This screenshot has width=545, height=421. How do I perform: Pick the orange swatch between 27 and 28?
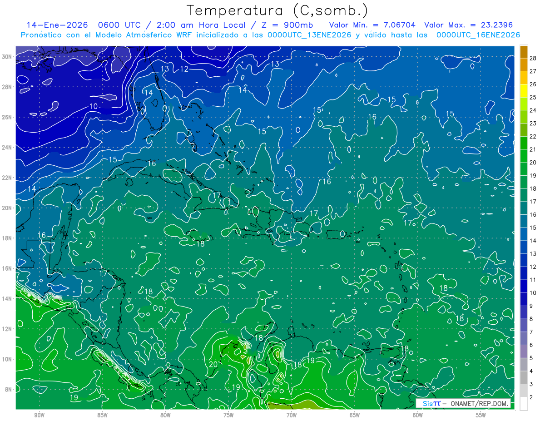coord(524,65)
